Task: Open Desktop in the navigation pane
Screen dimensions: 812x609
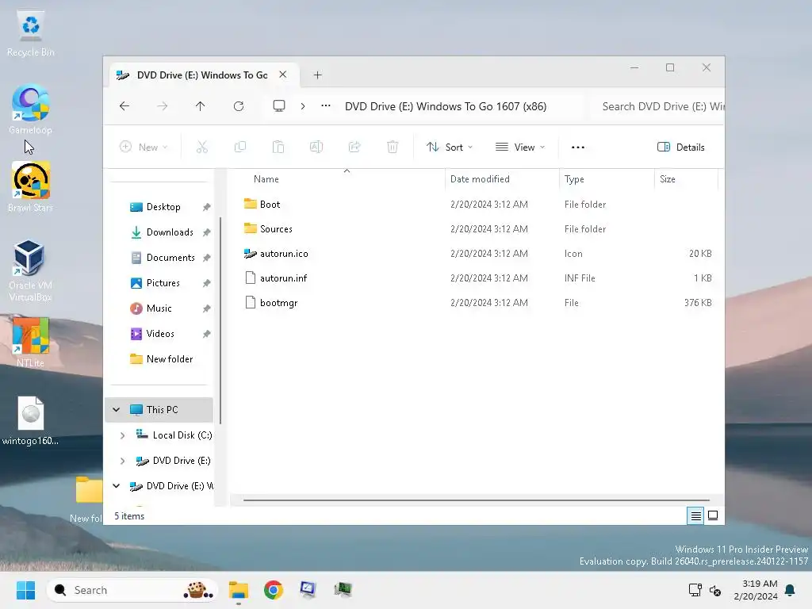Action: [163, 207]
